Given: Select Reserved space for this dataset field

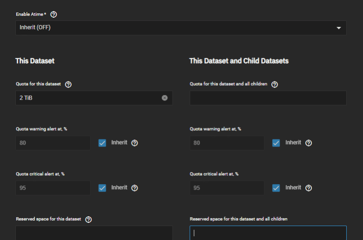Looking at the screenshot, I should coord(94,233).
